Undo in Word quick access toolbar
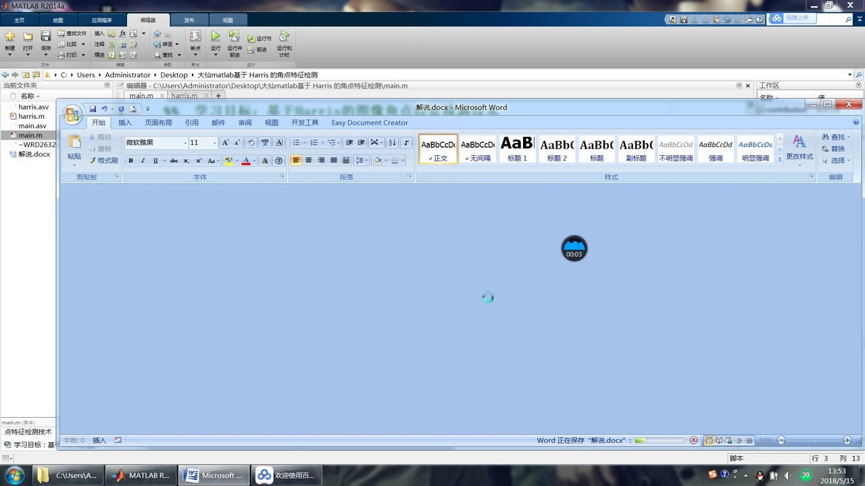Viewport: 865px width, 486px height. coord(104,109)
